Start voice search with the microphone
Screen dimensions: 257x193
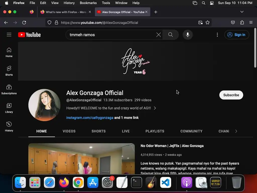point(188,35)
